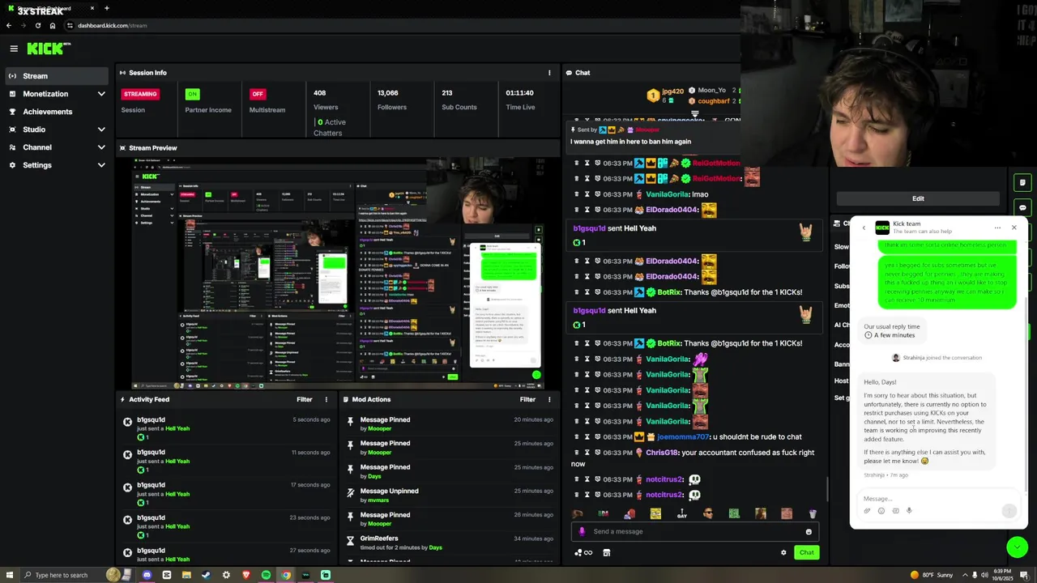The width and height of the screenshot is (1037, 583).
Task: Click the purple microphone icon in chat input
Action: click(x=582, y=532)
